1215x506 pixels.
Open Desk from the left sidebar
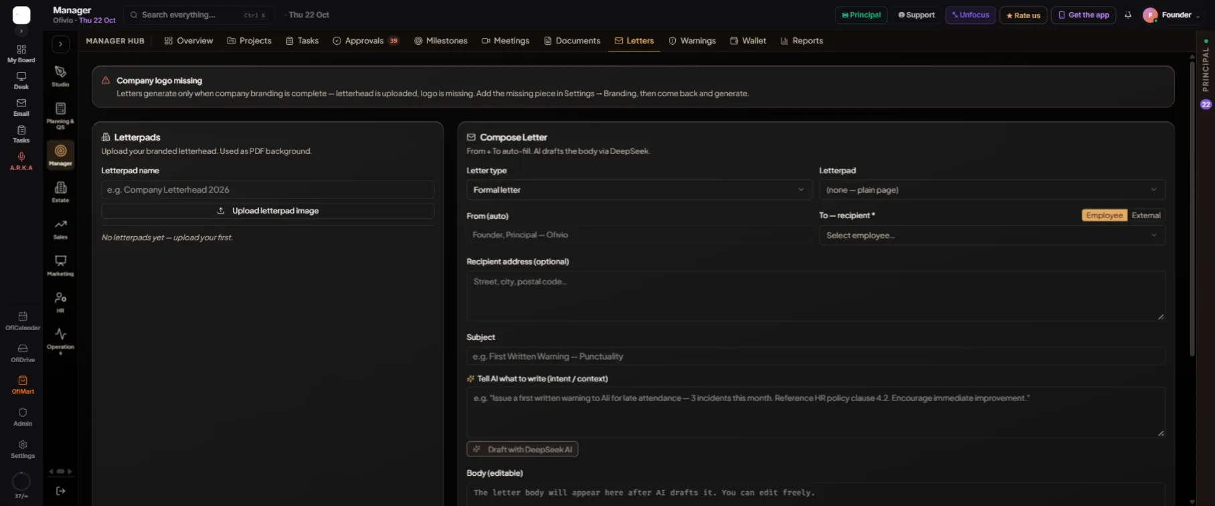click(21, 80)
